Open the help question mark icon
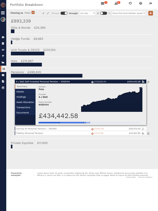 tap(140, 3)
